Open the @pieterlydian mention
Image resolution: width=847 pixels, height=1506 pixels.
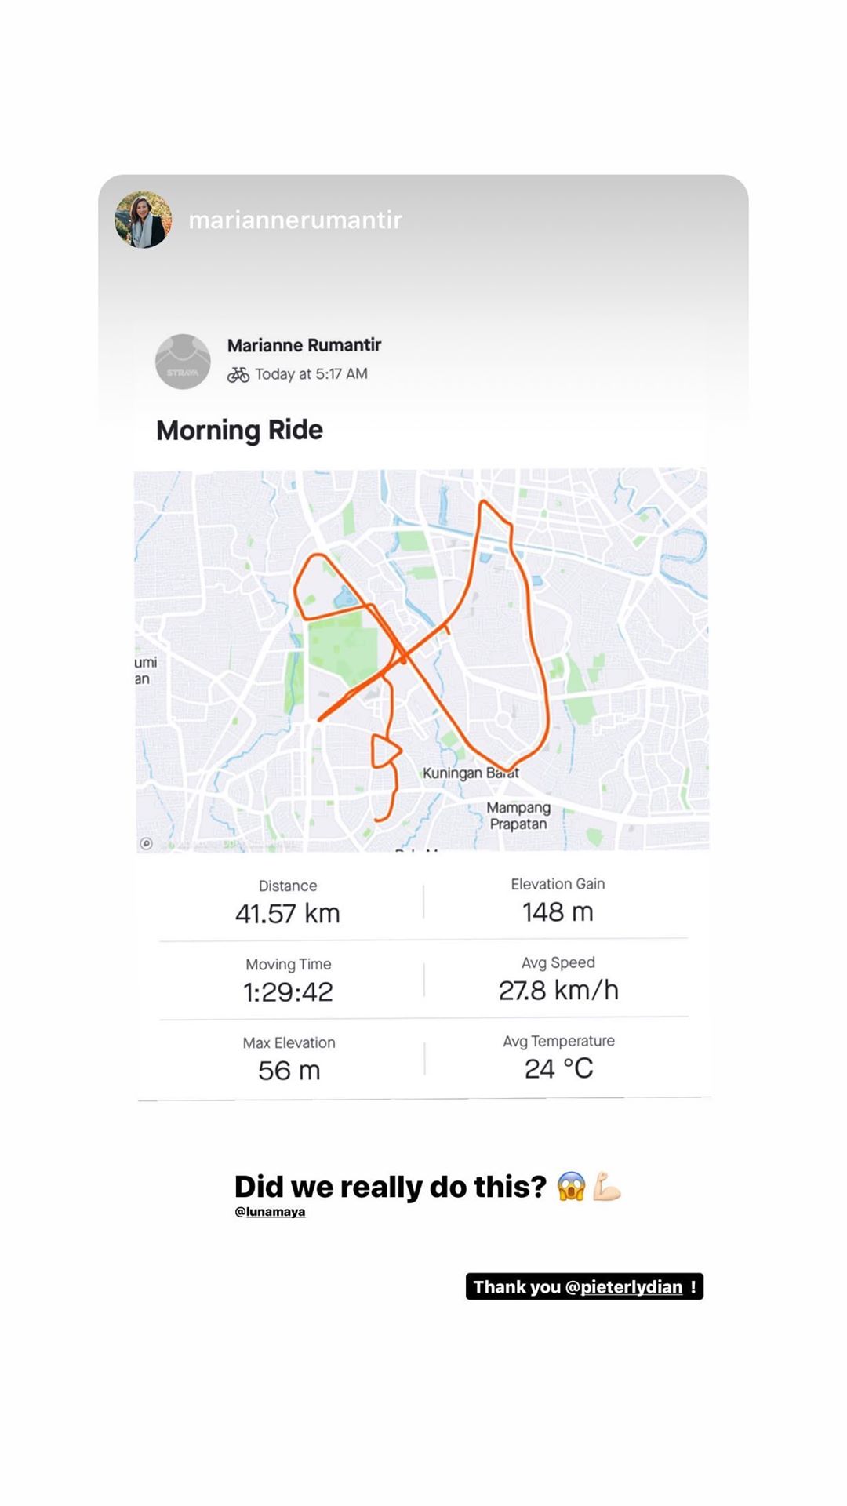[623, 1287]
